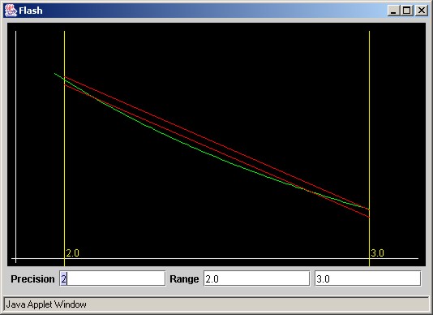Close the Flash applet window

click(x=421, y=11)
